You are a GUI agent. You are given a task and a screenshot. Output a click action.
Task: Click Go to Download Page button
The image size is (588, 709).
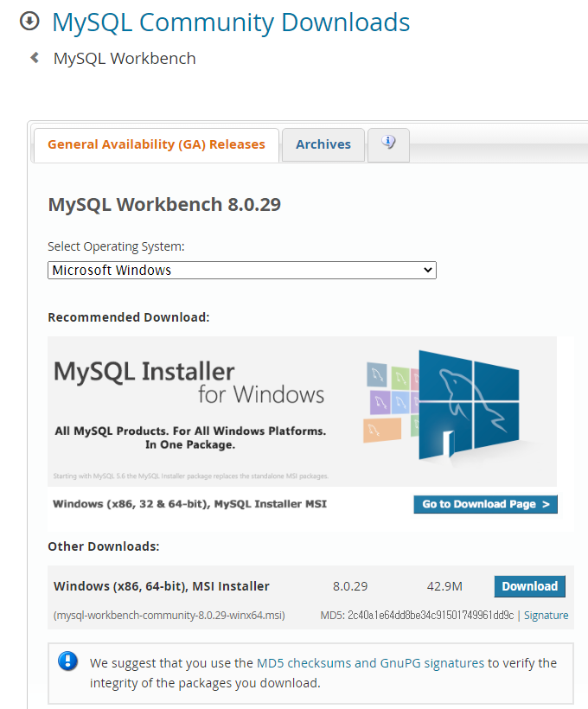(x=485, y=504)
